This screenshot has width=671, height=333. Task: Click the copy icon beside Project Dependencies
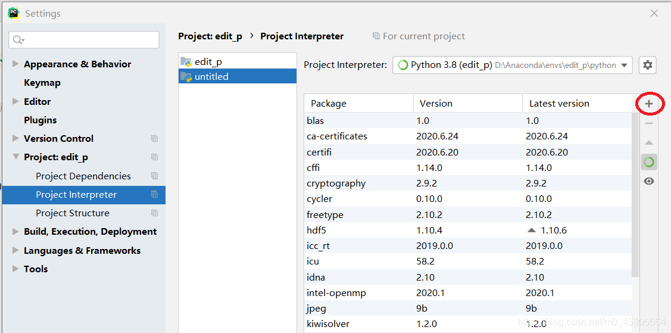click(154, 176)
